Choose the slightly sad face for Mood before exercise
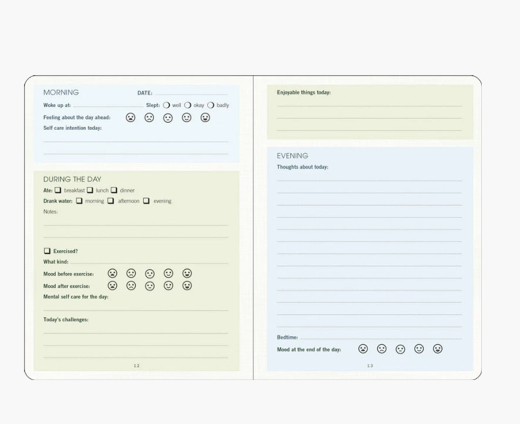This screenshot has width=520, height=424. 131,274
